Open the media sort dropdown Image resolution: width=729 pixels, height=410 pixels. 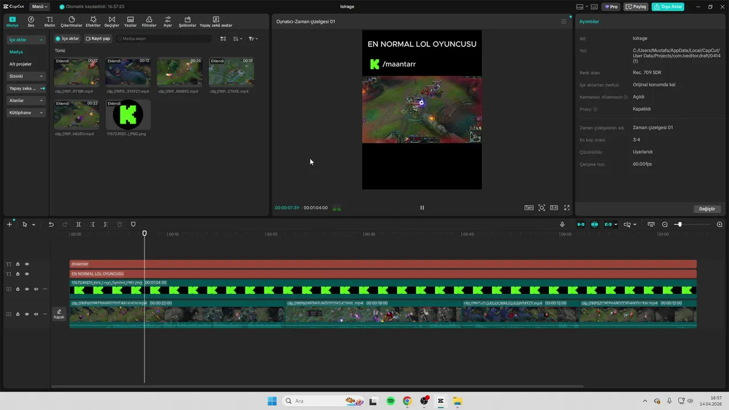[x=238, y=39]
